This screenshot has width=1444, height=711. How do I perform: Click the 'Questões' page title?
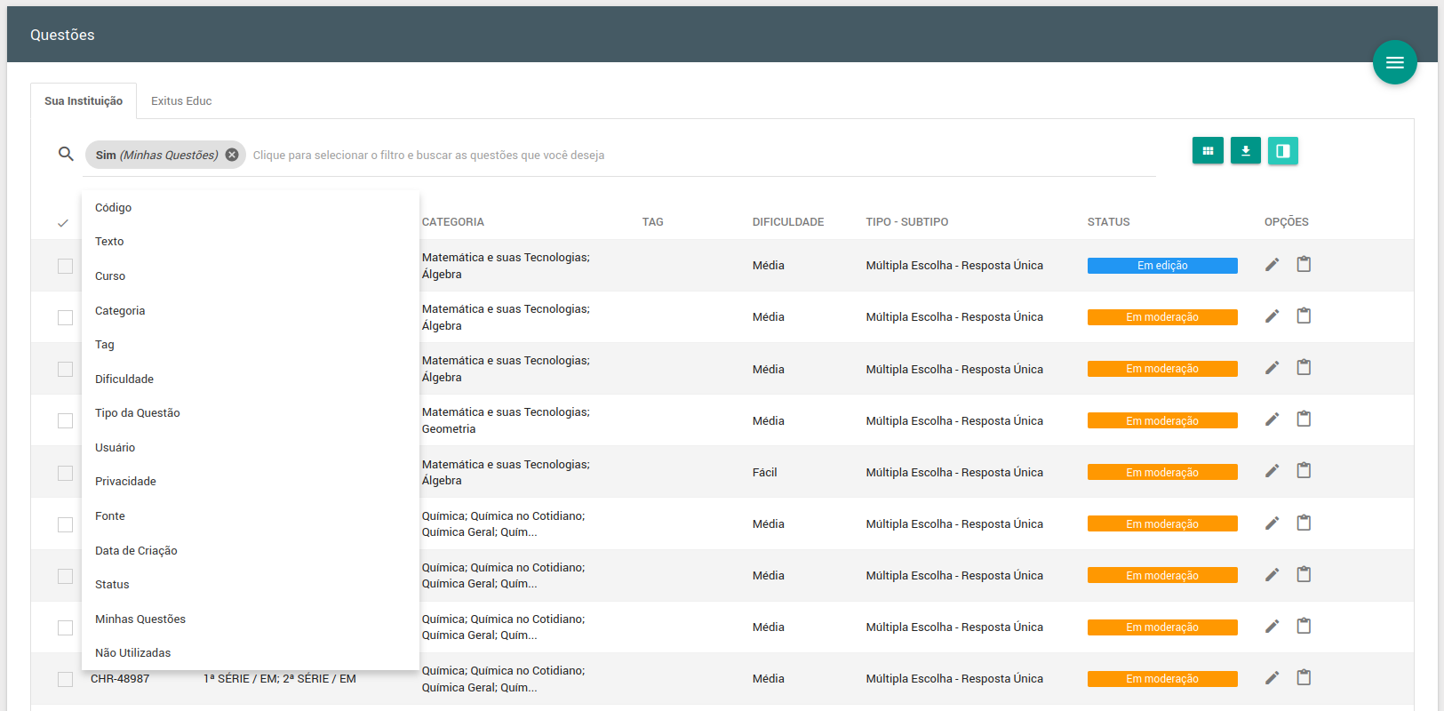(x=62, y=35)
